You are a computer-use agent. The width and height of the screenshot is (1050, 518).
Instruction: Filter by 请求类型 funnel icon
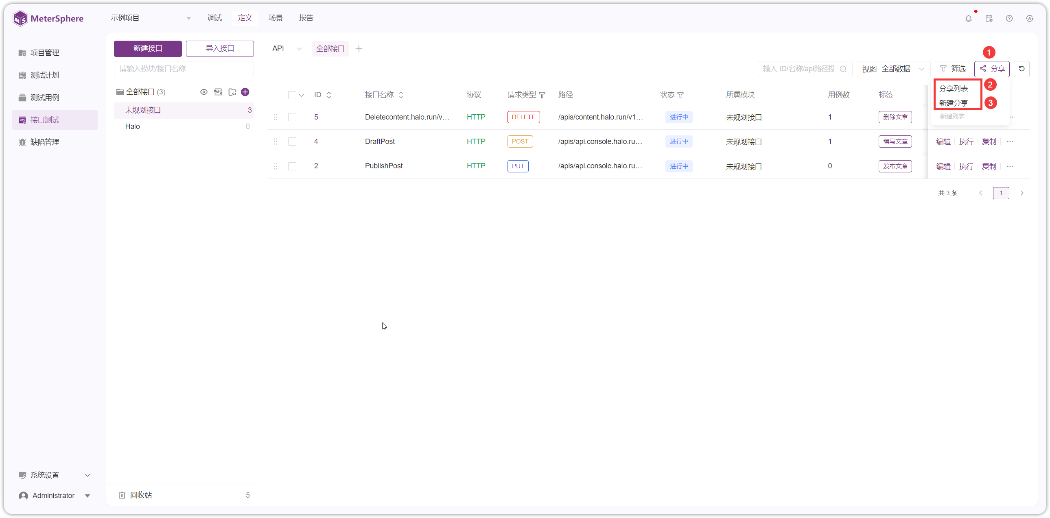(542, 95)
